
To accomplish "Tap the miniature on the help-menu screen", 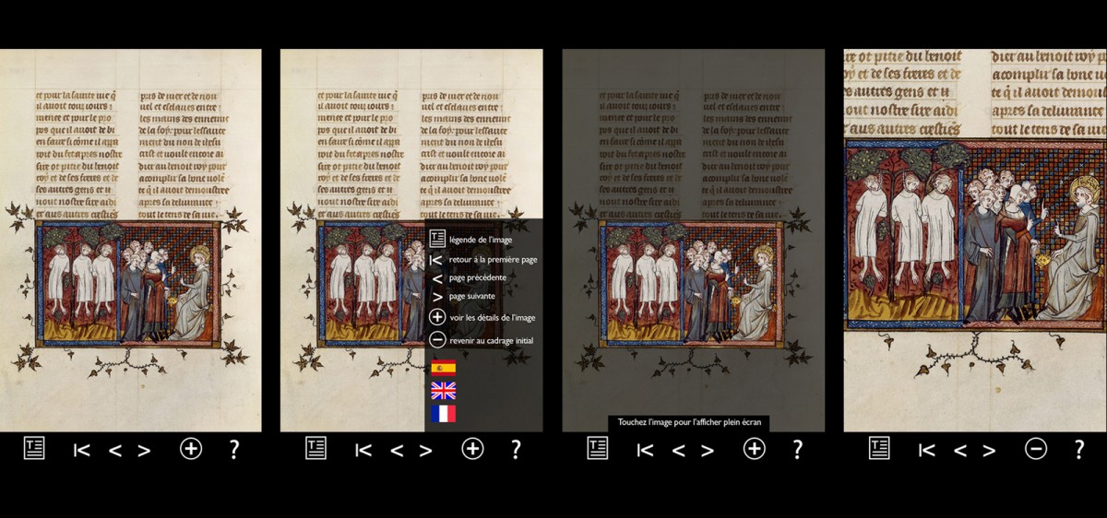I will click(x=371, y=282).
